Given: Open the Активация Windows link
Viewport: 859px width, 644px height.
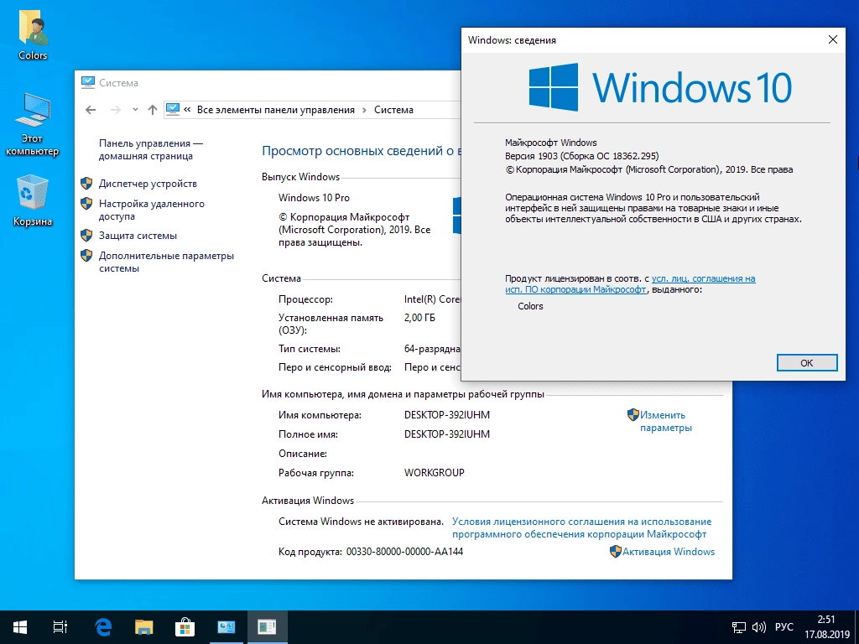Looking at the screenshot, I should pyautogui.click(x=669, y=552).
